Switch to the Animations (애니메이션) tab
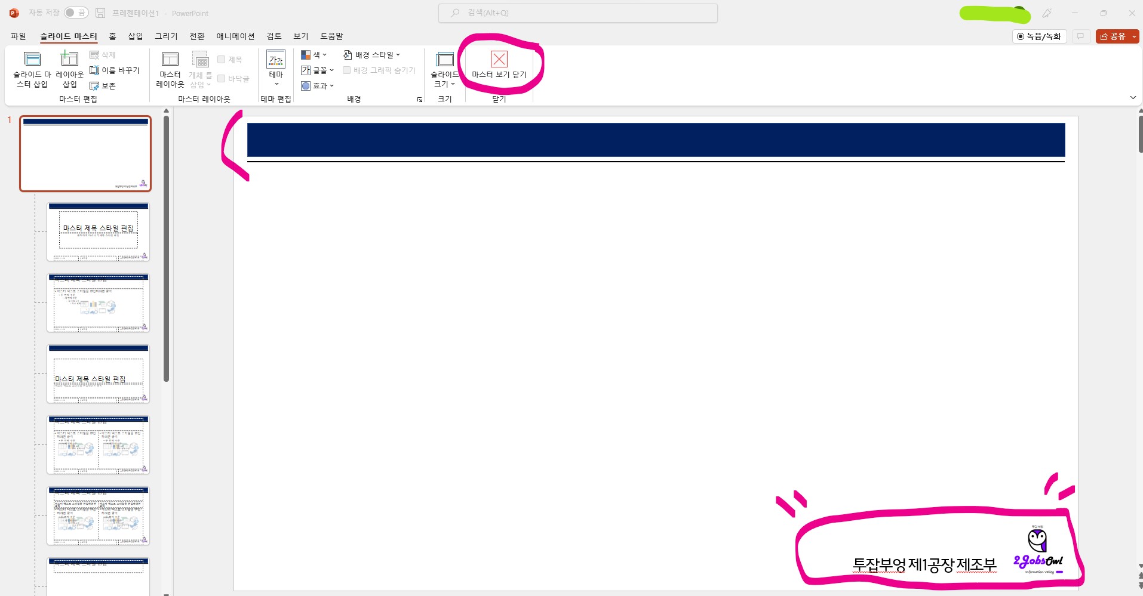Screen dimensions: 1143x596 pos(235,36)
